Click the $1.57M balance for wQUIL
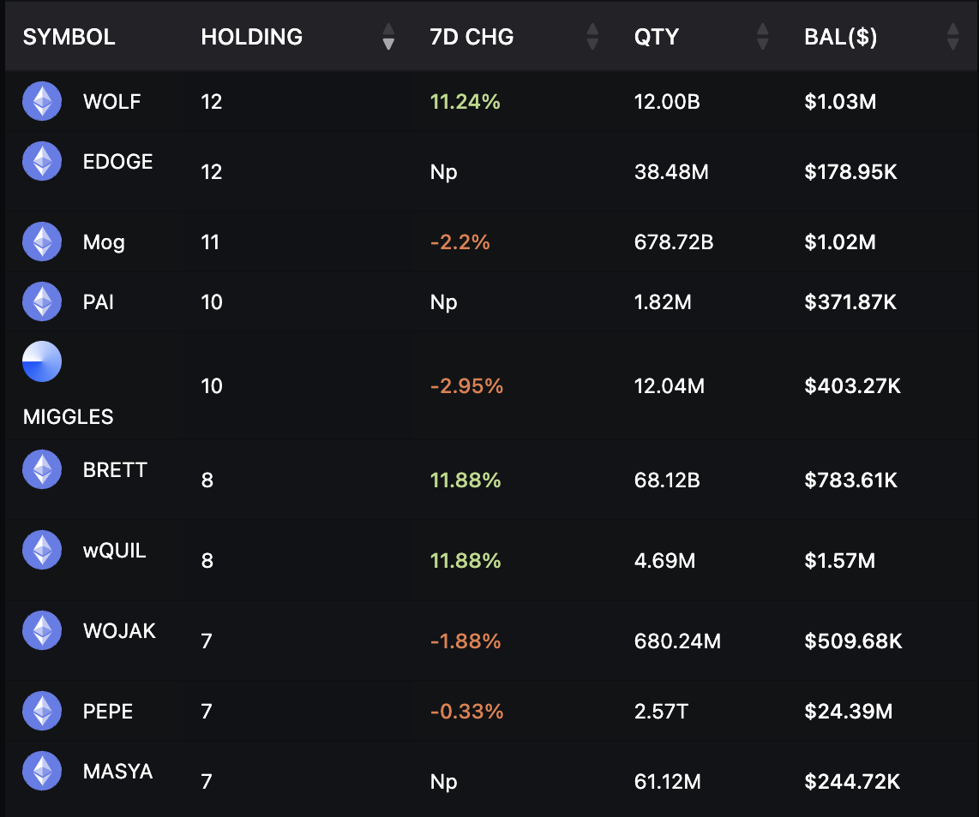Viewport: 979px width, 817px height. click(840, 560)
